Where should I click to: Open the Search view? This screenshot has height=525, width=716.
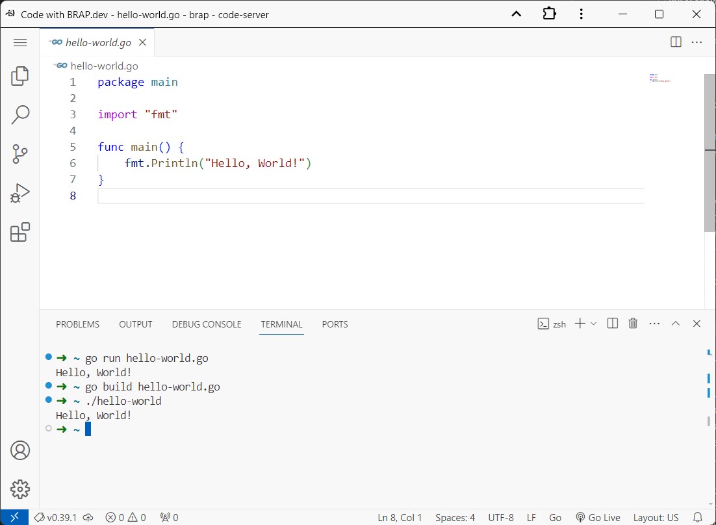tap(19, 114)
